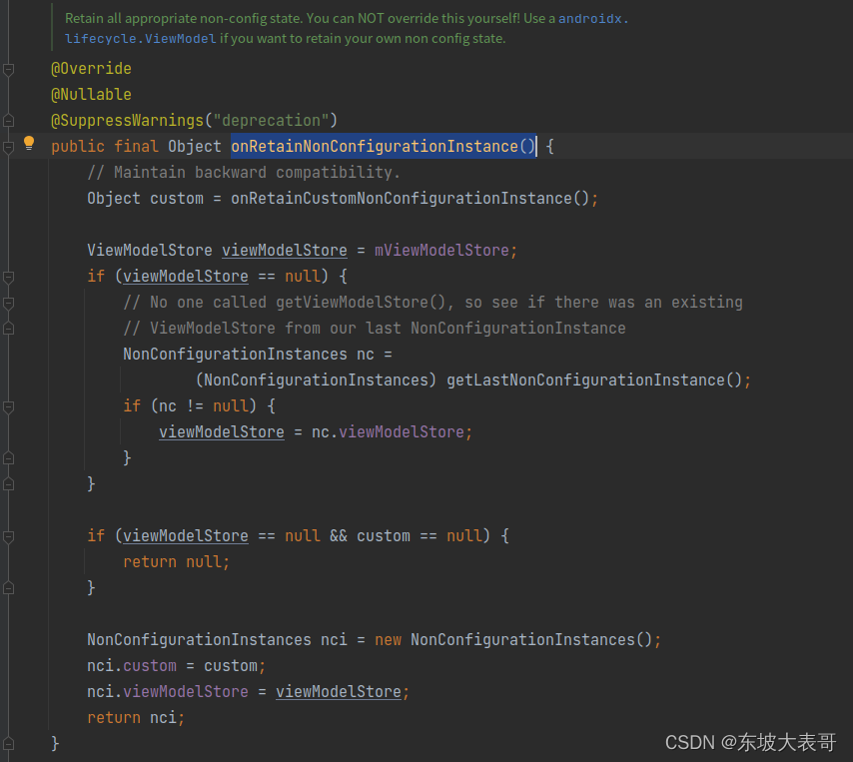Collapse the fold marker beside @Override

[x=8, y=69]
